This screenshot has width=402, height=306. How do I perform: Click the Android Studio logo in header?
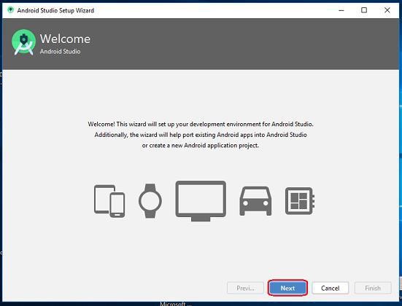pyautogui.click(x=24, y=42)
